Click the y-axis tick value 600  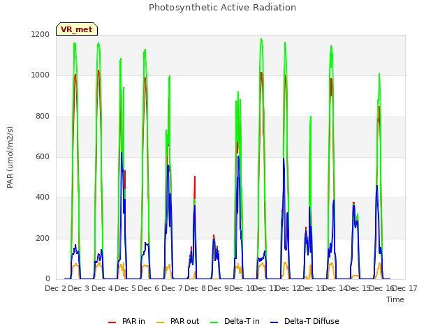click(x=43, y=156)
